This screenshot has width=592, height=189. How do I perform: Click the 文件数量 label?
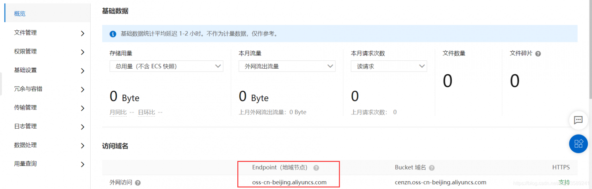454,53
